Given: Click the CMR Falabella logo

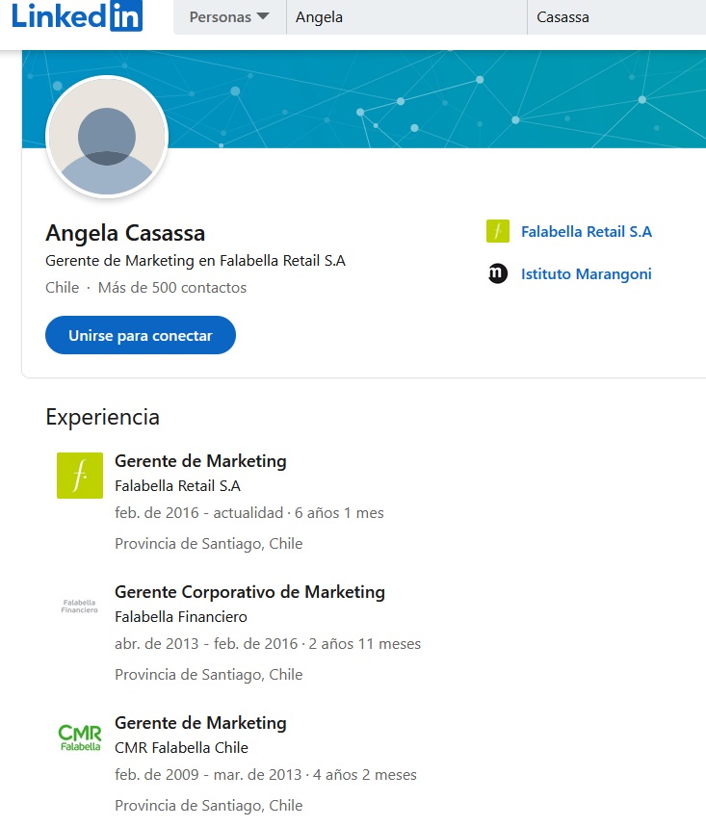Looking at the screenshot, I should (x=80, y=737).
